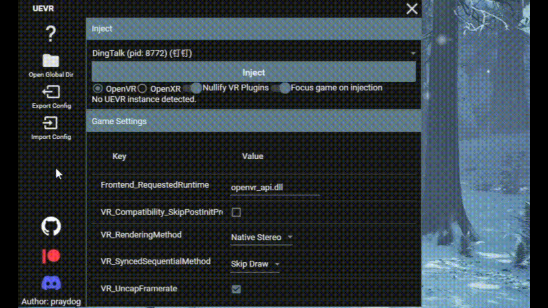
Task: Select the Game Settings section header
Action: [119, 121]
